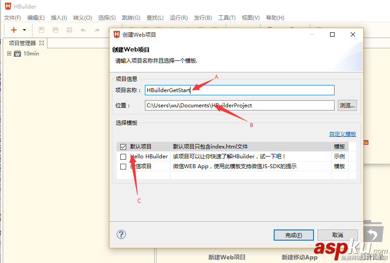
Task: Uncheck the 默认项目 checkbox
Action: (x=123, y=147)
